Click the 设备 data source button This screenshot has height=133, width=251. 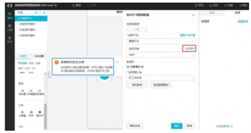(x=137, y=29)
